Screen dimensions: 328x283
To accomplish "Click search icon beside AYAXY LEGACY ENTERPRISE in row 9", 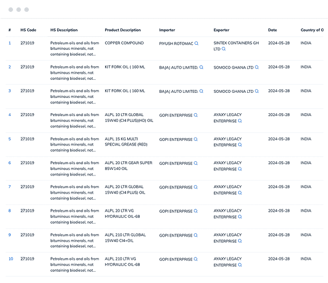I will [240, 241].
